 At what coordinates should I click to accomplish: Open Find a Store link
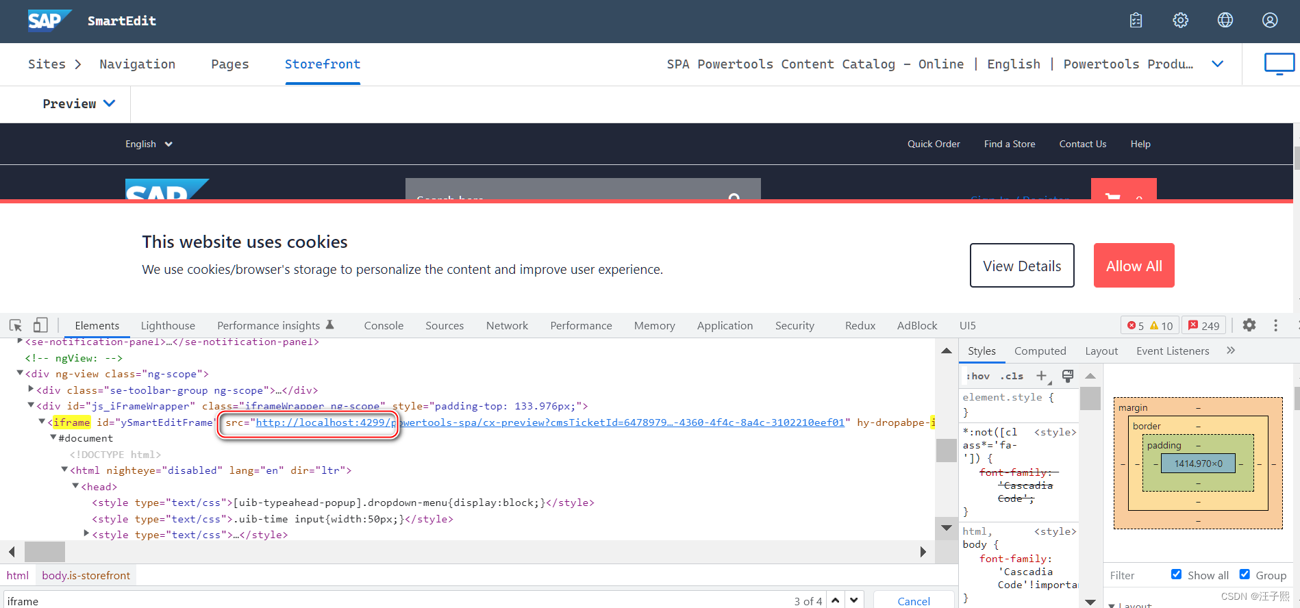click(1010, 144)
